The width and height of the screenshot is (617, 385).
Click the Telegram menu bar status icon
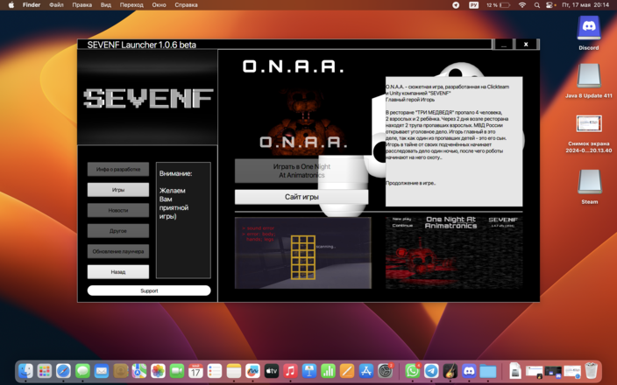pos(456,5)
